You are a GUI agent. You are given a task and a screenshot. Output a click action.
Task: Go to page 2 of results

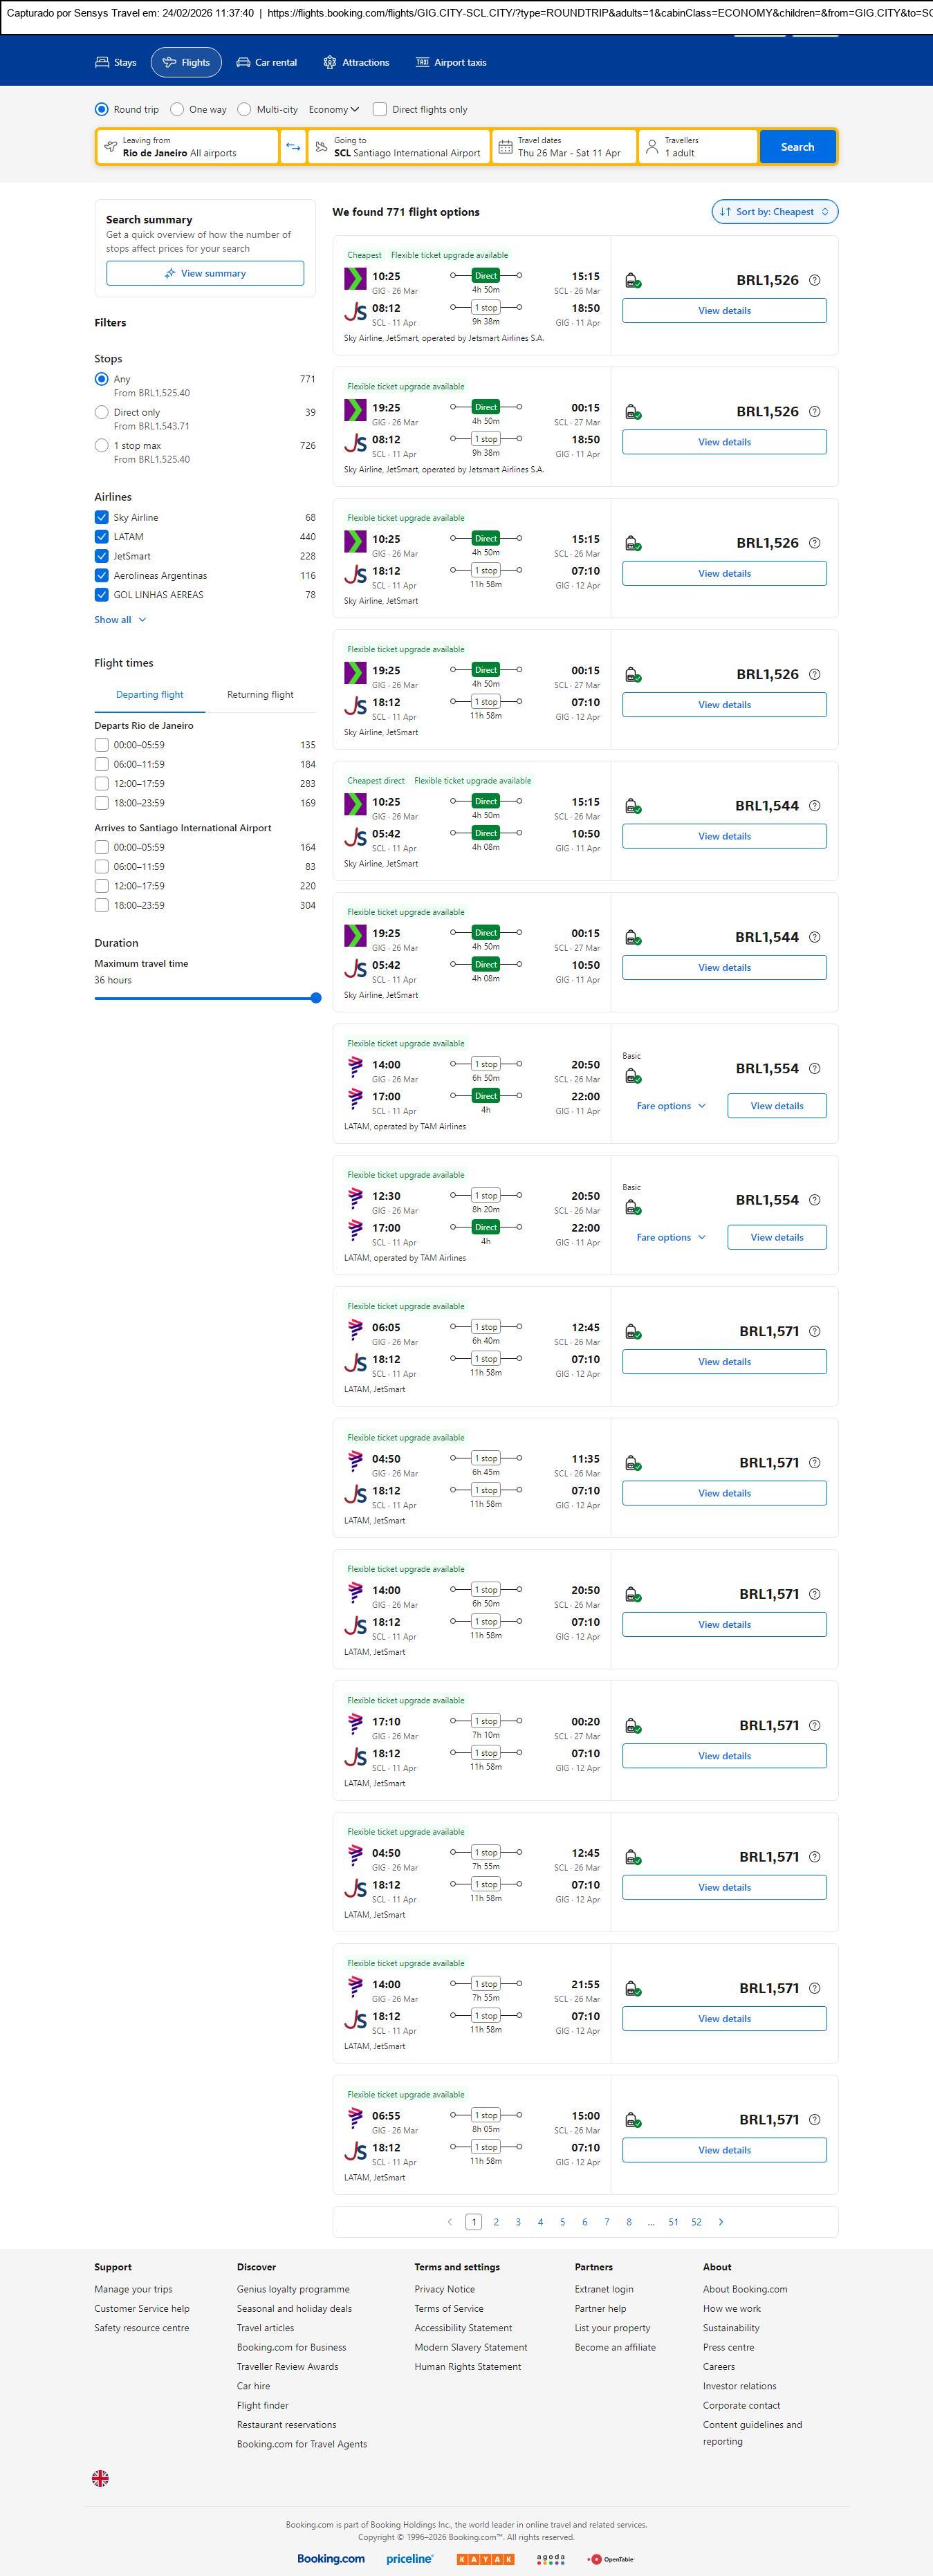click(x=496, y=2222)
